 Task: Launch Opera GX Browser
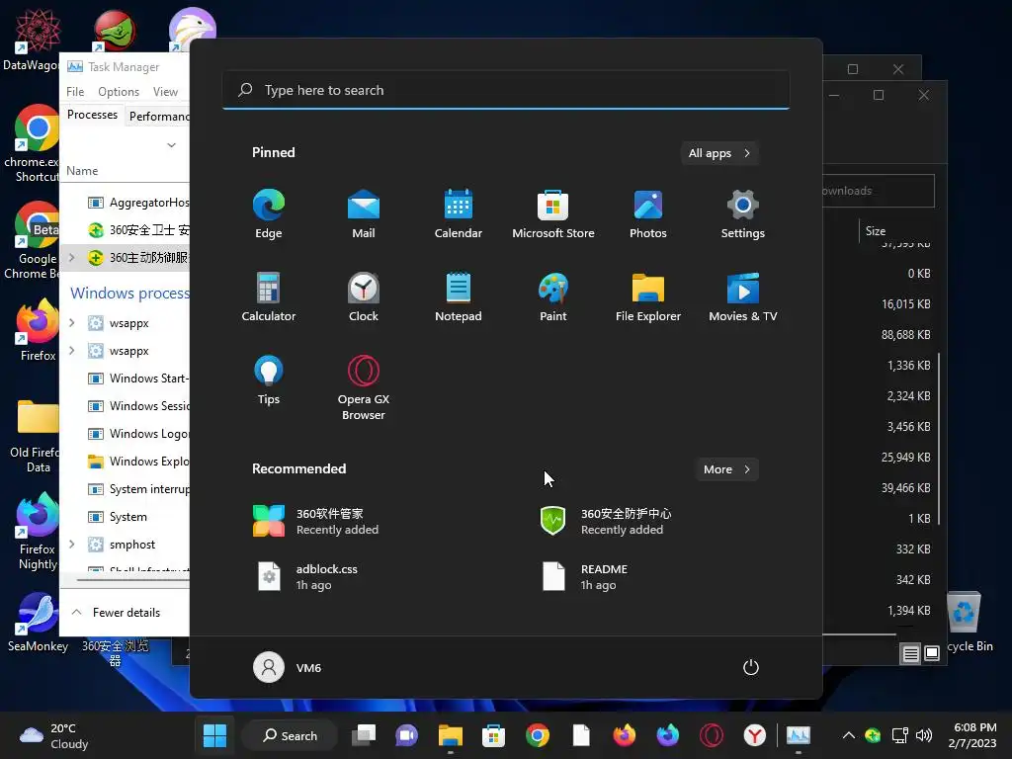tap(364, 387)
